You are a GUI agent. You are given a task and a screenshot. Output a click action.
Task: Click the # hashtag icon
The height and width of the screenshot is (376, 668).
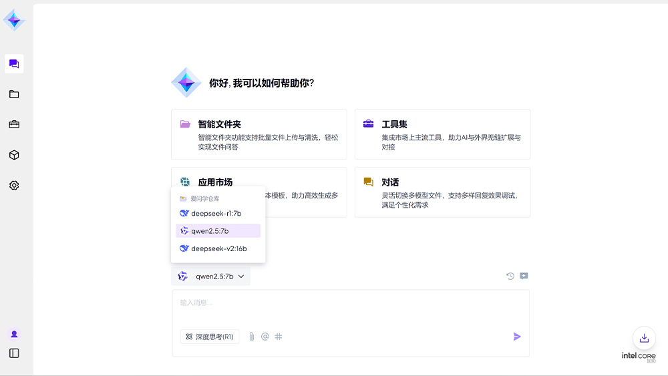279,337
